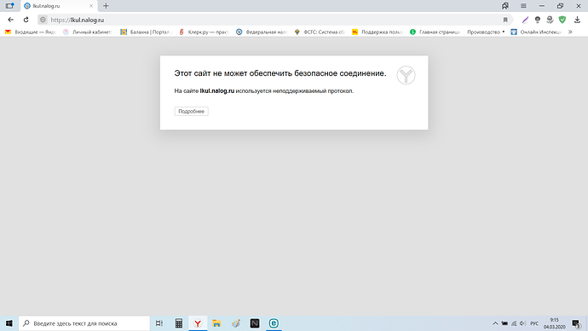Open the colorful paint app on the taskbar
Viewport: 588px width, 331px height.
click(x=236, y=323)
